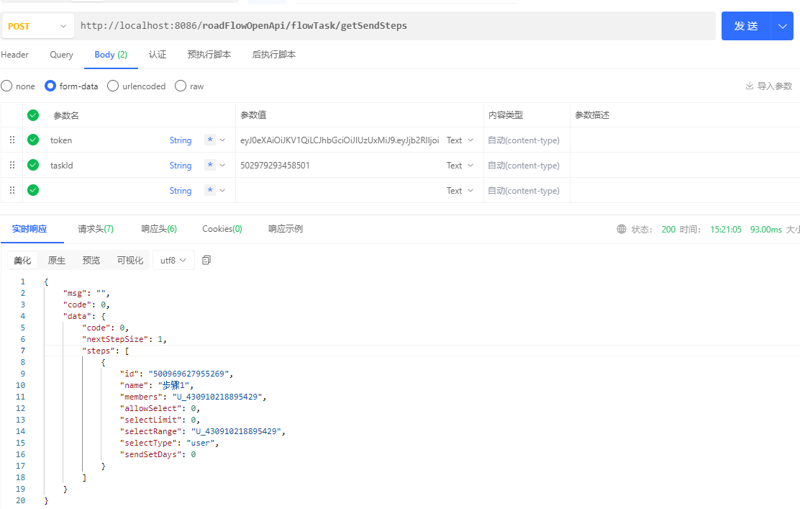Click the empty parameter value field
800x509 pixels.
(x=340, y=190)
